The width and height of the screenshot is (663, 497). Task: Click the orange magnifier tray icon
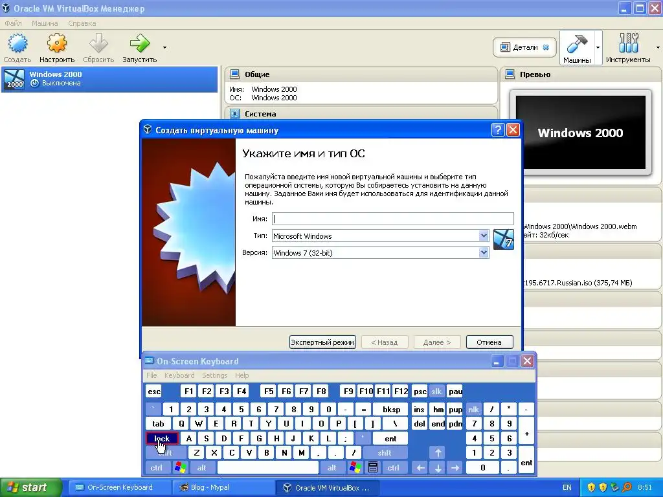627,487
